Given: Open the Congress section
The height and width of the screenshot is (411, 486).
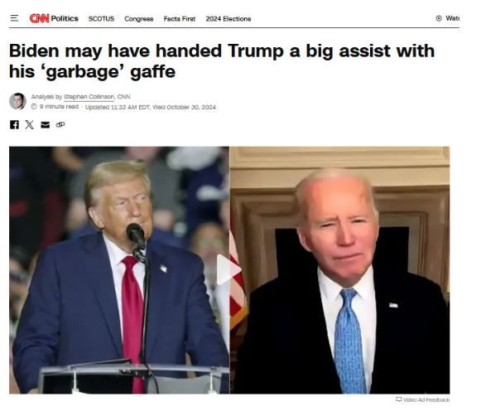Looking at the screenshot, I should coord(139,19).
